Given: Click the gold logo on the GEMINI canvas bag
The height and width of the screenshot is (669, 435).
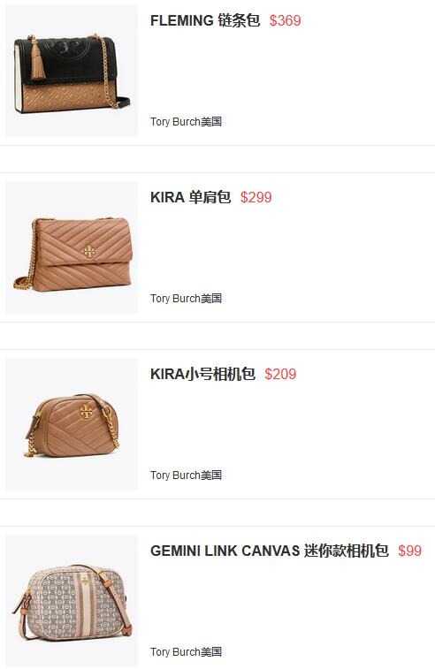Looking at the screenshot, I should tap(85, 582).
